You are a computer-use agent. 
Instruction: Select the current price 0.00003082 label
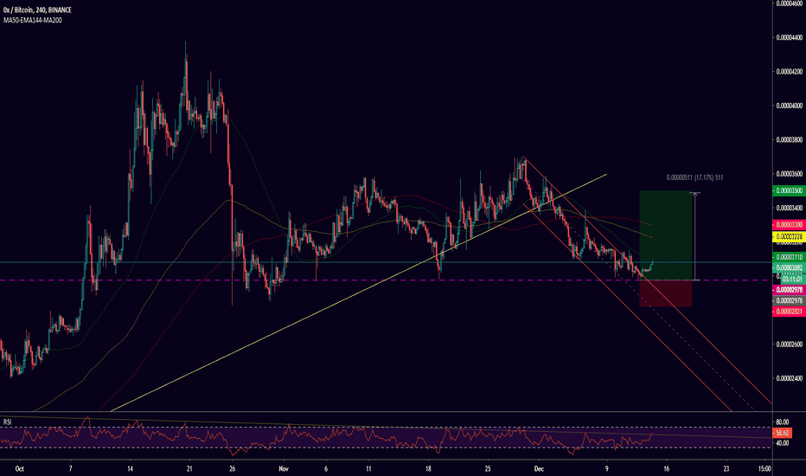click(788, 267)
